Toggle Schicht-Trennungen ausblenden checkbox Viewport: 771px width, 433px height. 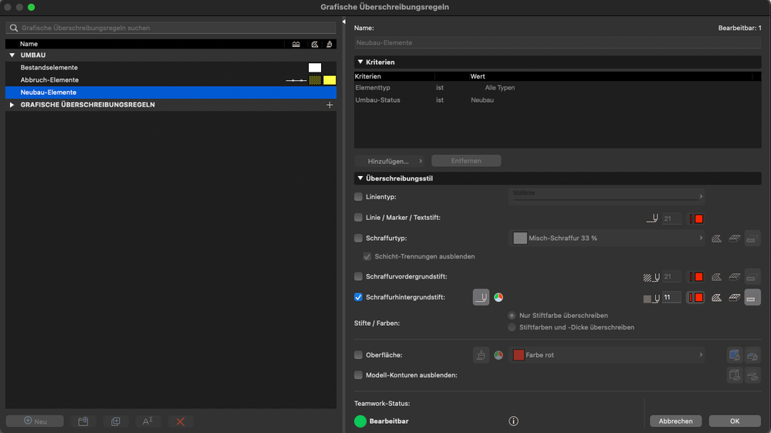(x=367, y=256)
